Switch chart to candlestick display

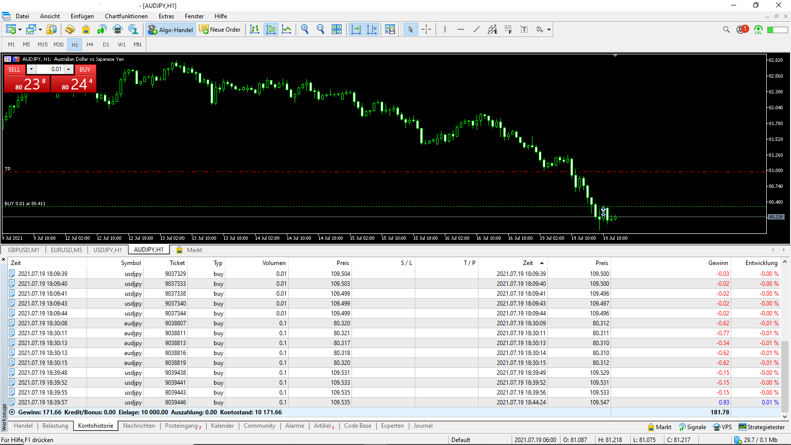[x=271, y=30]
